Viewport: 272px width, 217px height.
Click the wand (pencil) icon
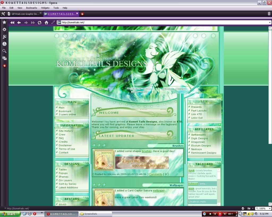[53, 23]
